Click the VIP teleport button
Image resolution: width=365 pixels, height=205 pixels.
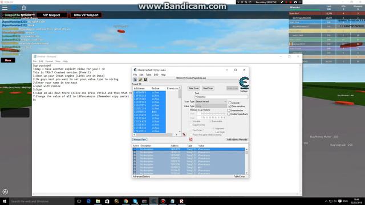click(51, 15)
